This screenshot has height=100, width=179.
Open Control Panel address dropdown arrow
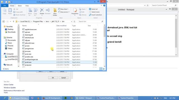[145, 5]
